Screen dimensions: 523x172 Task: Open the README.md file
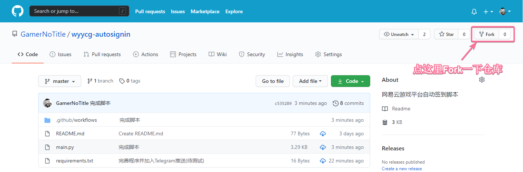coord(70,133)
